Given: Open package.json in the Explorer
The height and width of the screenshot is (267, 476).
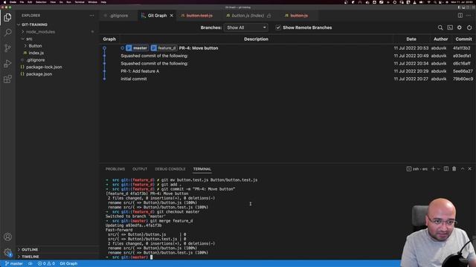Looking at the screenshot, I should (39, 74).
